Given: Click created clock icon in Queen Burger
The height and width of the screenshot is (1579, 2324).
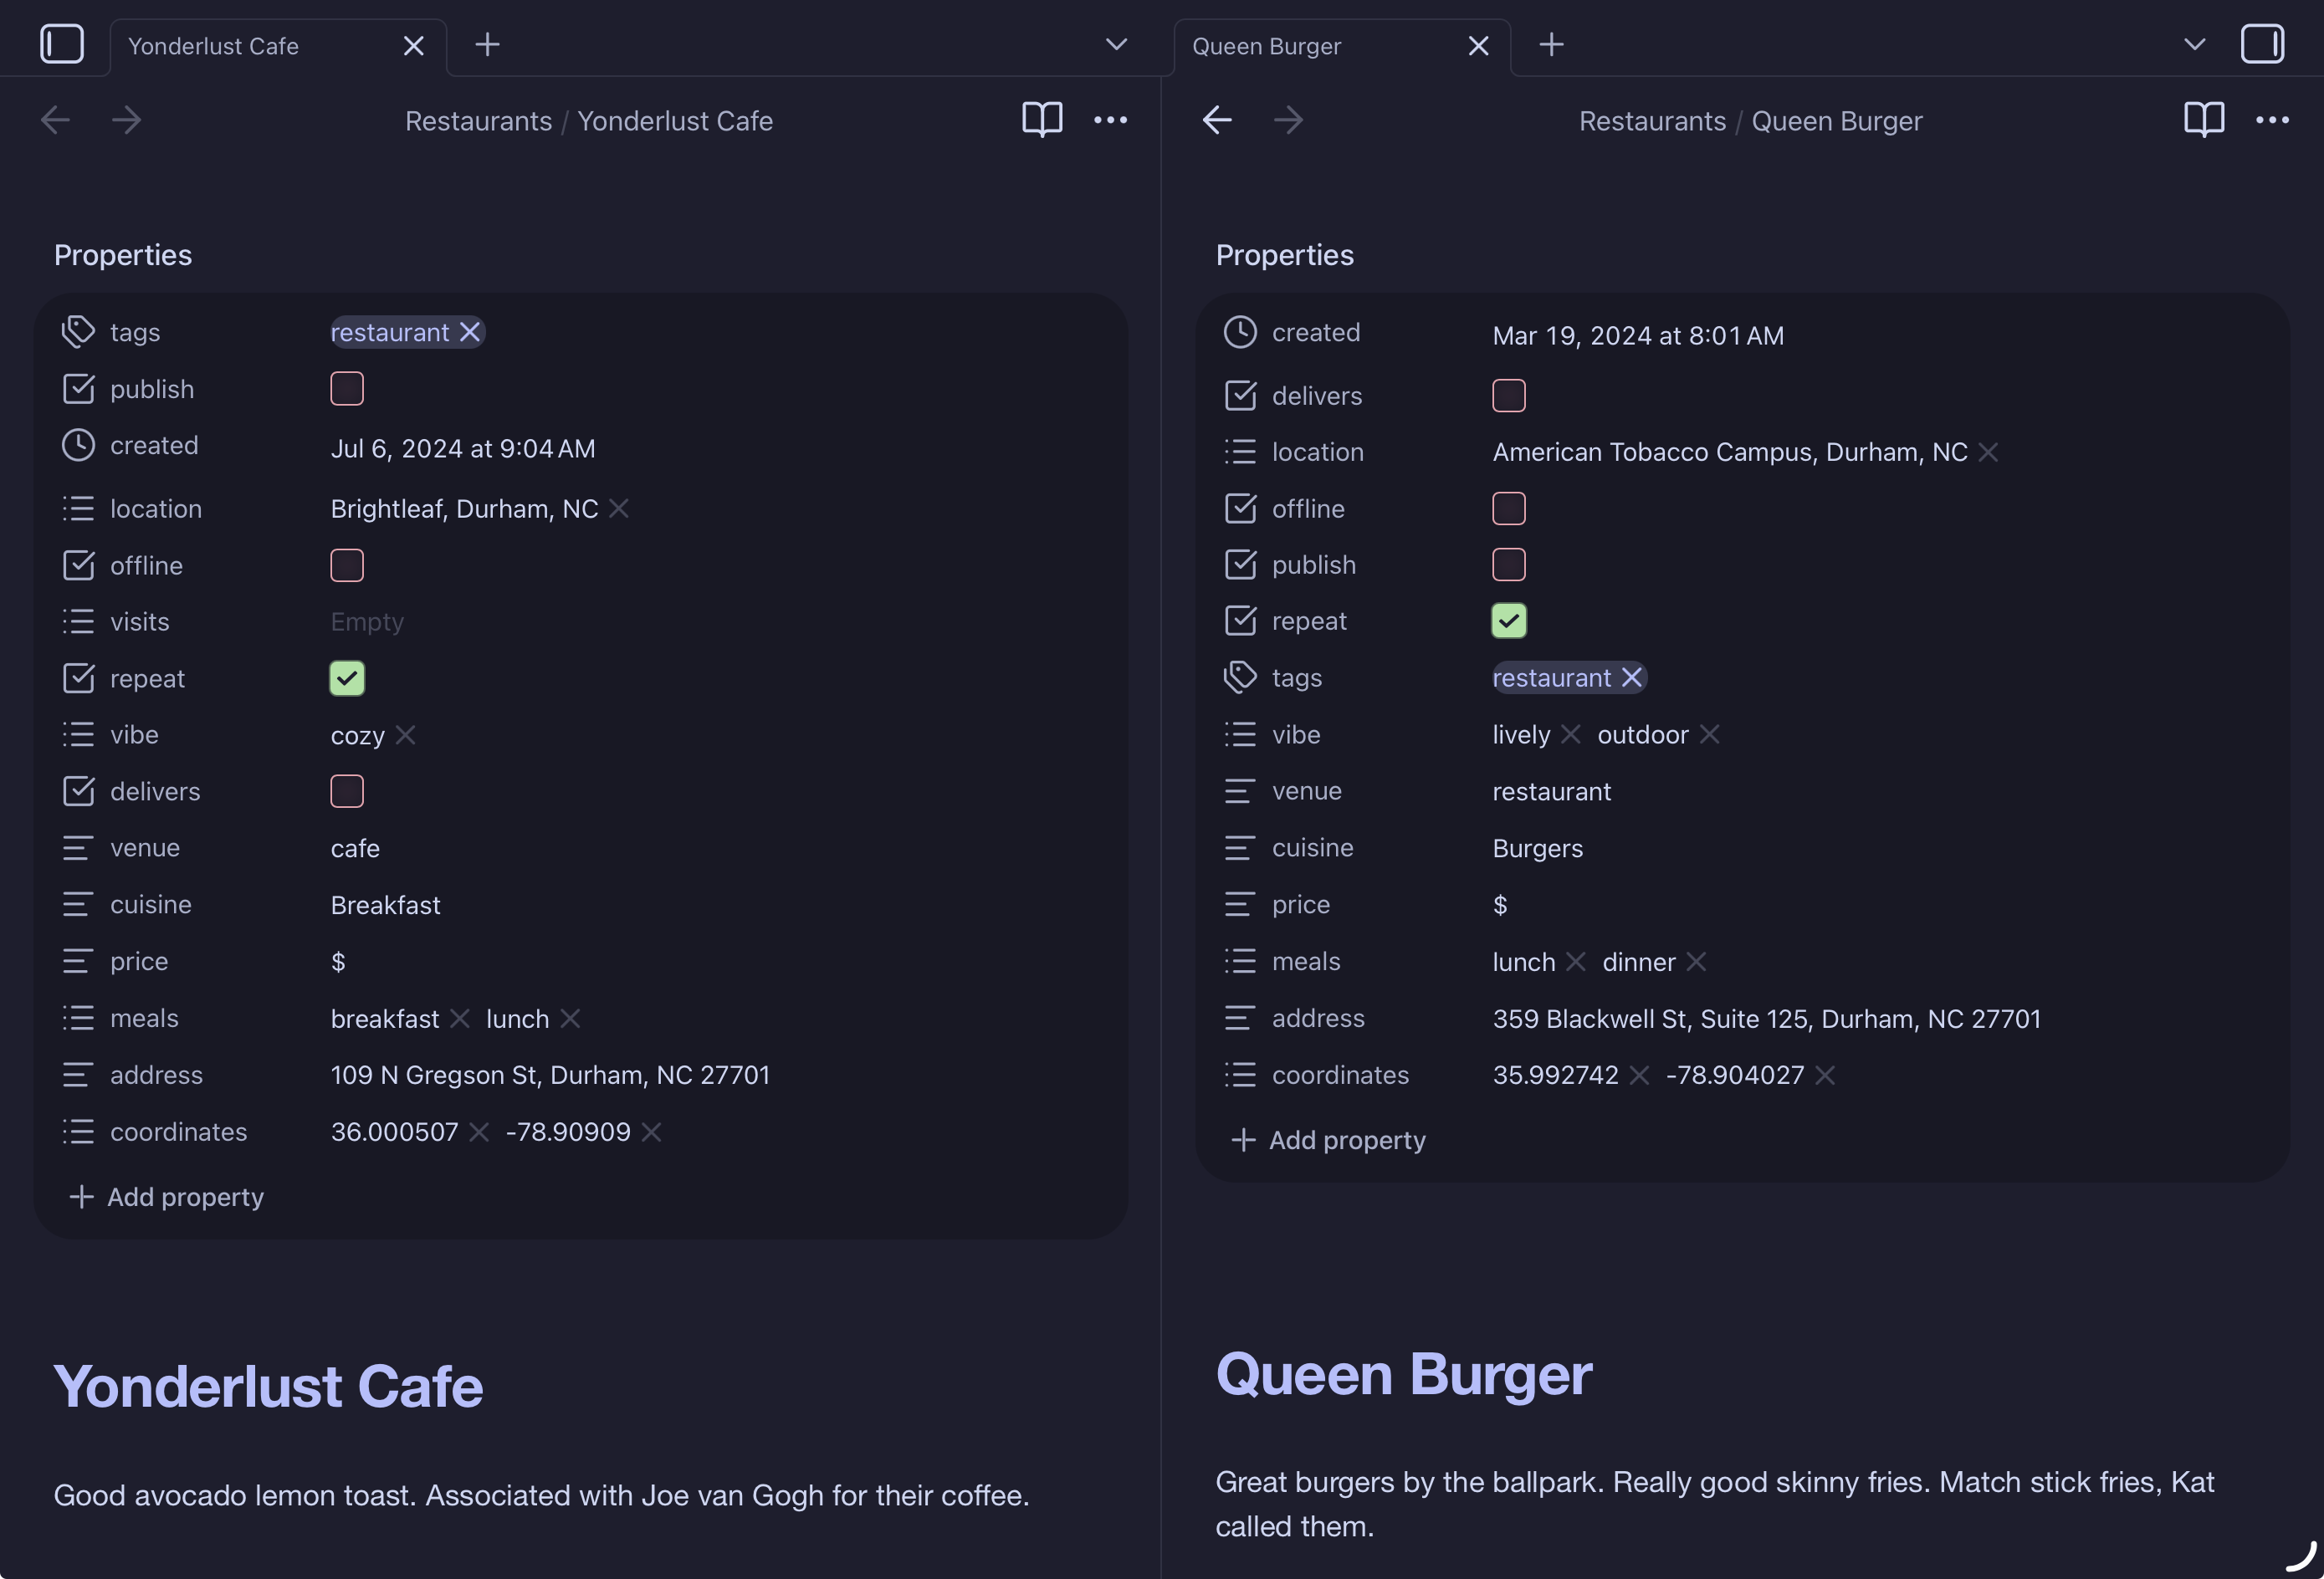Looking at the screenshot, I should [1240, 332].
